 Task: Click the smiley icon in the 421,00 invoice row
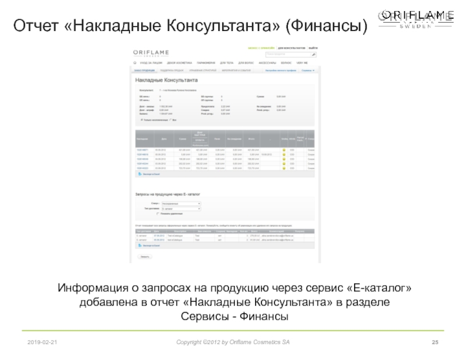(x=284, y=150)
